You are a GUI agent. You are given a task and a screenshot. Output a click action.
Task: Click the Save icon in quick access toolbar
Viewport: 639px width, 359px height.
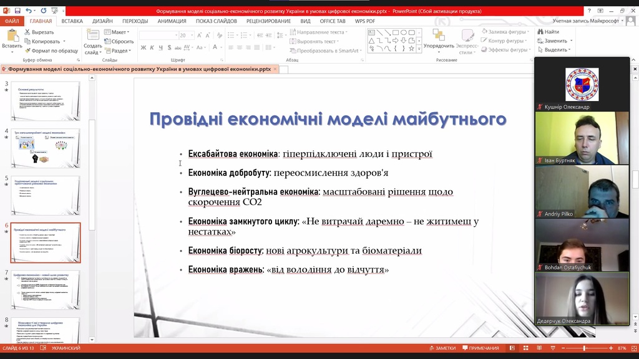tap(17, 11)
